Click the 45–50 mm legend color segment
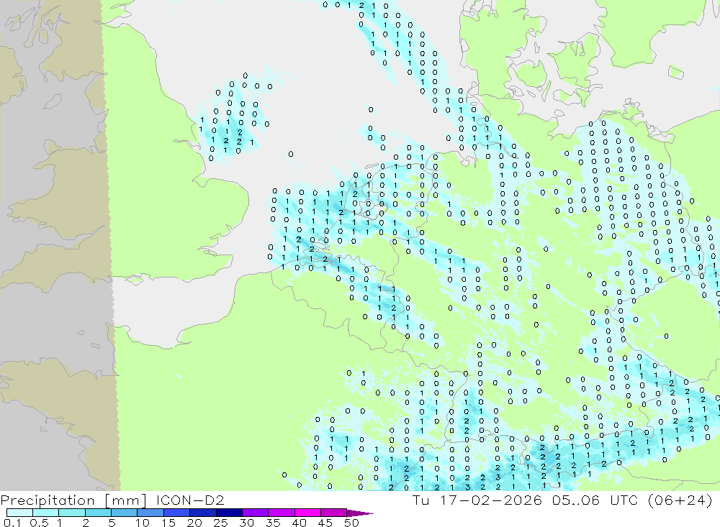This screenshot has height=527, width=720. pos(333,513)
